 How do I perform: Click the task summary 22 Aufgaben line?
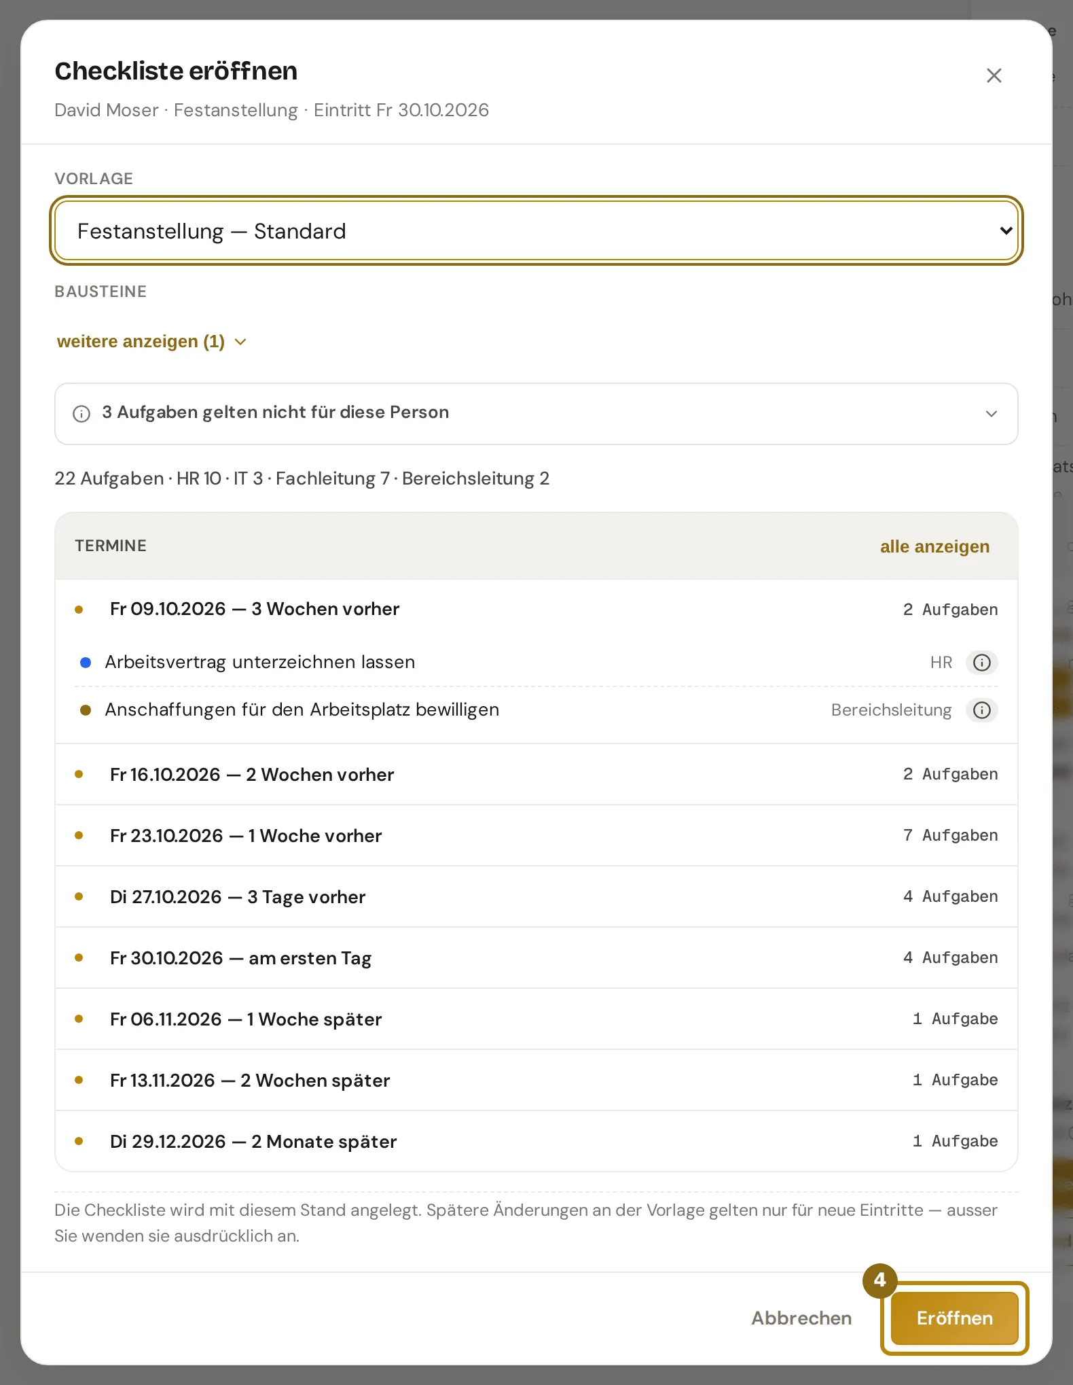[302, 478]
